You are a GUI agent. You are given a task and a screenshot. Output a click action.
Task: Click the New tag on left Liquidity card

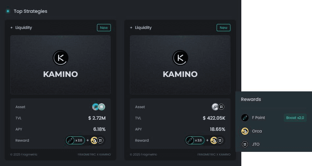104,28
